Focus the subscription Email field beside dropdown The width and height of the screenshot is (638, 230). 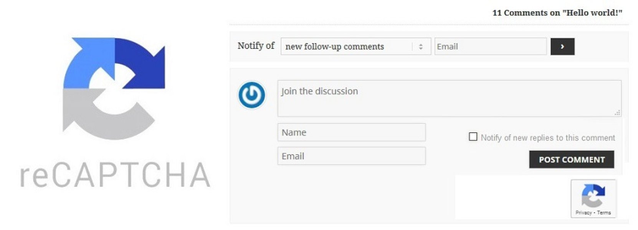(x=490, y=46)
